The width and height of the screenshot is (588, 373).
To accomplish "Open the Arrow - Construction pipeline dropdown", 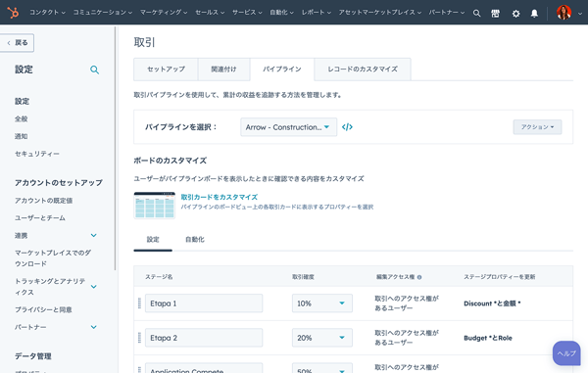I will click(289, 127).
